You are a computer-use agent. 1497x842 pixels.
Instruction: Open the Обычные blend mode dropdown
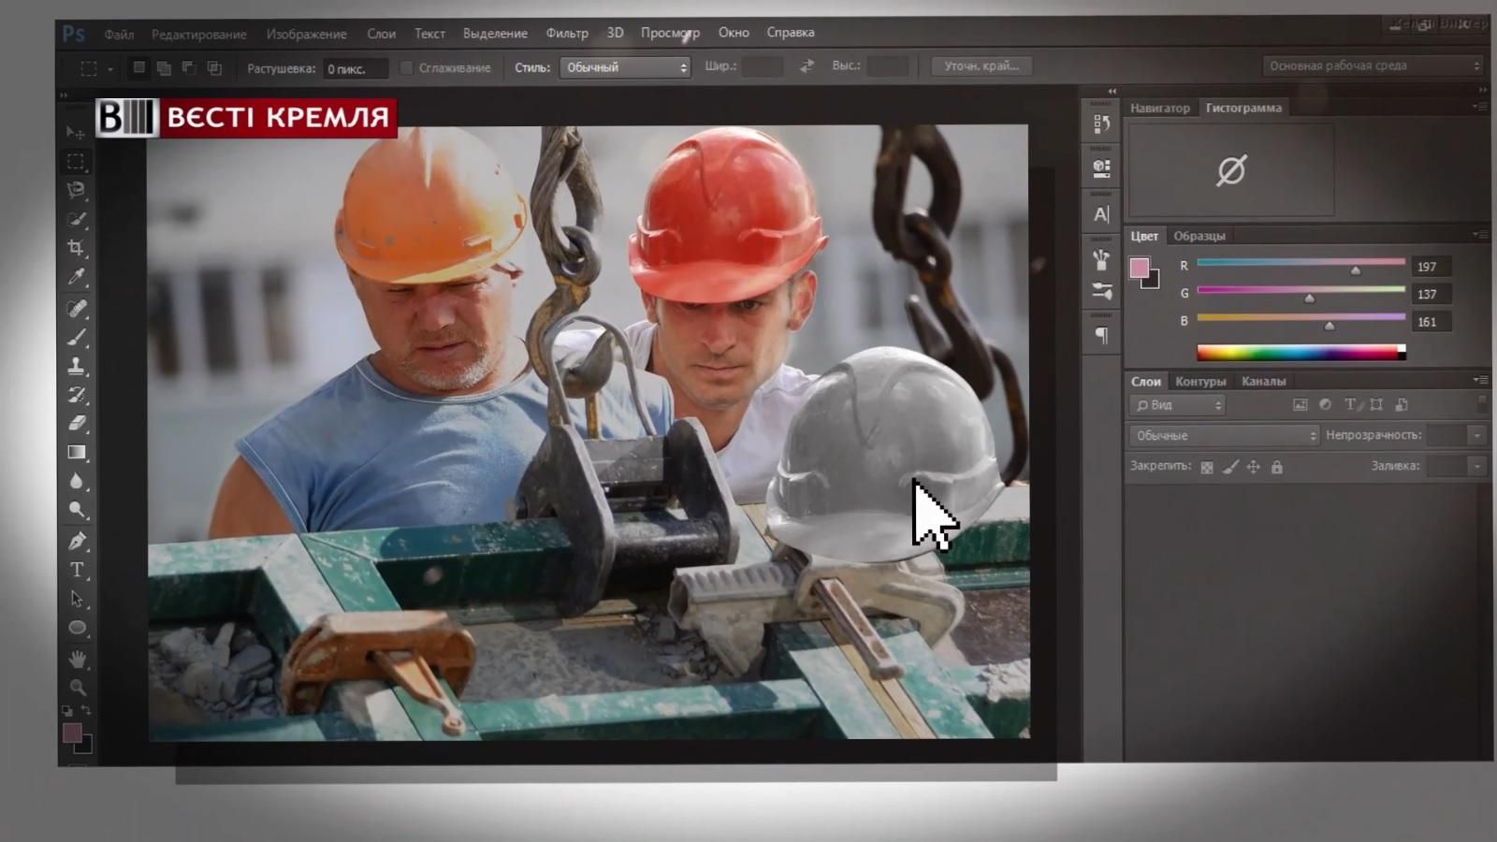tap(1223, 435)
